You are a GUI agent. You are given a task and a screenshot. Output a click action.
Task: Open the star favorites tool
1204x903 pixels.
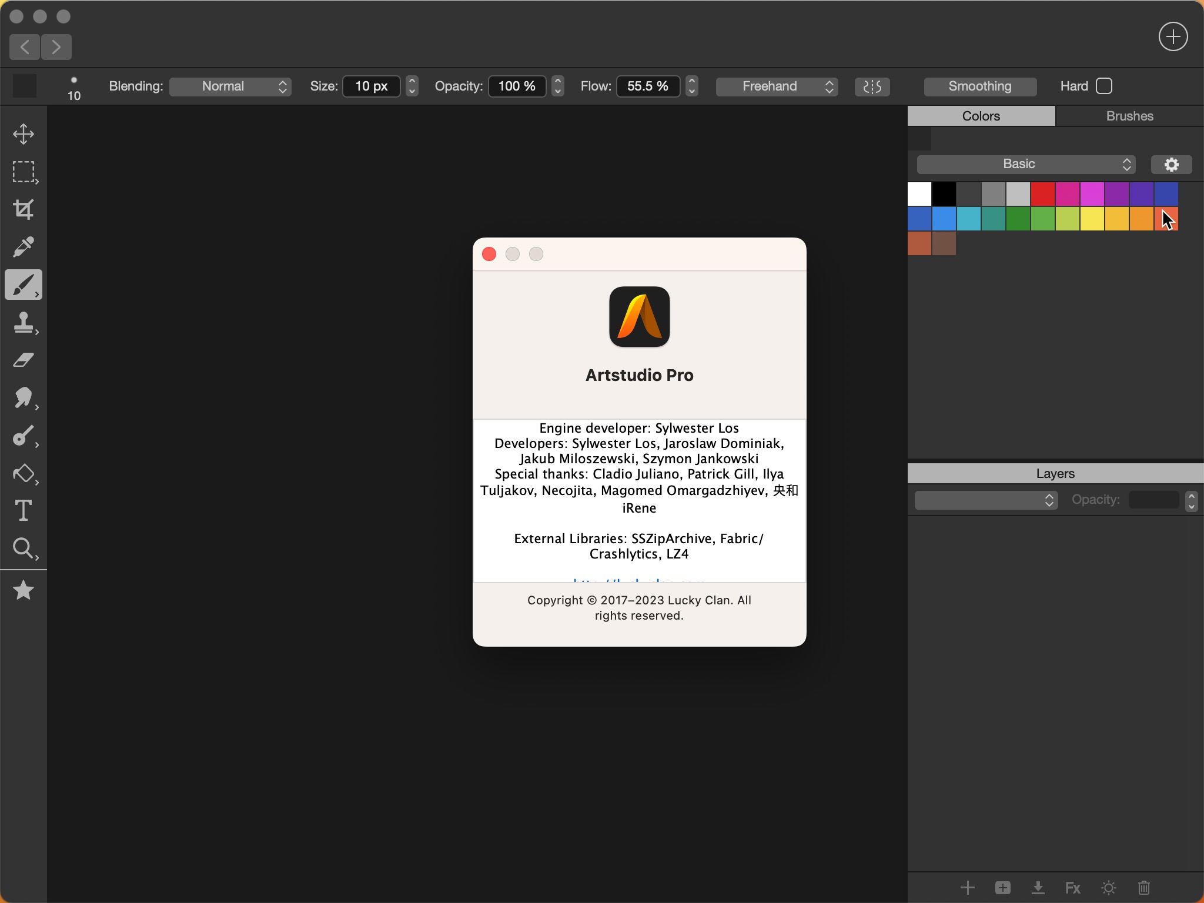point(24,590)
